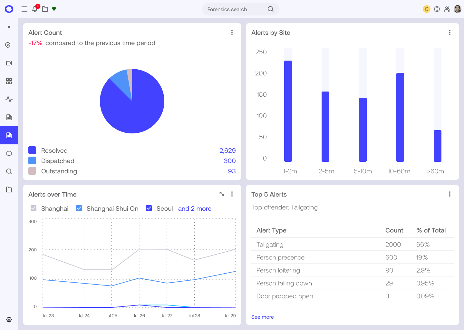Click the Resolved legend color swatch
The width and height of the screenshot is (464, 330).
pyautogui.click(x=32, y=150)
